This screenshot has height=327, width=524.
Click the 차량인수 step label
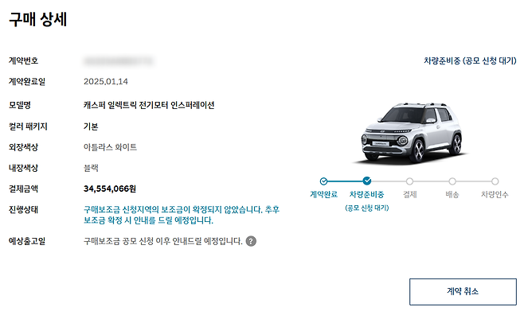coord(495,194)
